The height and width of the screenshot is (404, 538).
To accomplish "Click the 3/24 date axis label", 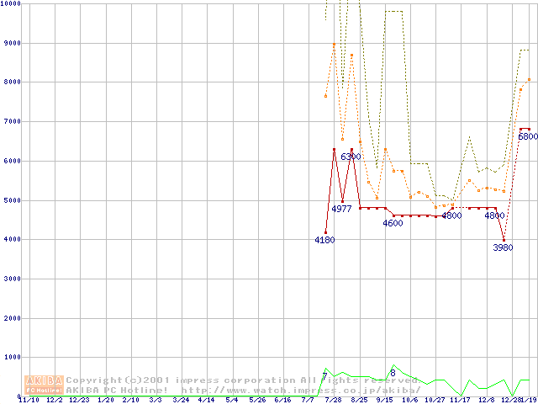I will click(x=181, y=400).
